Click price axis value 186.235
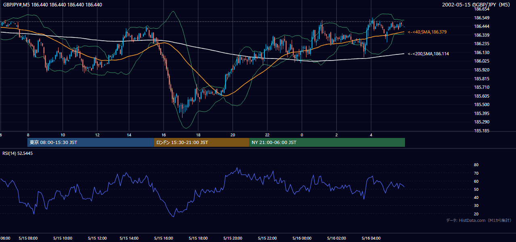 click(x=481, y=44)
